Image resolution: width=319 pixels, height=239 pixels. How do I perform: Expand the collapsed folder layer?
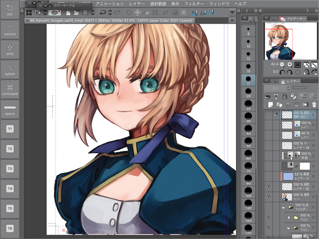(289, 218)
